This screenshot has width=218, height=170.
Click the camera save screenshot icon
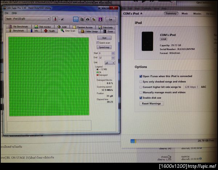tap(88, 20)
